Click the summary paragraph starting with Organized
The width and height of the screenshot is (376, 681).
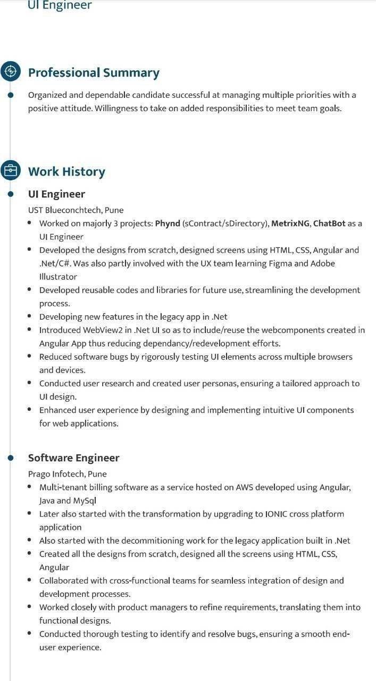tap(192, 102)
